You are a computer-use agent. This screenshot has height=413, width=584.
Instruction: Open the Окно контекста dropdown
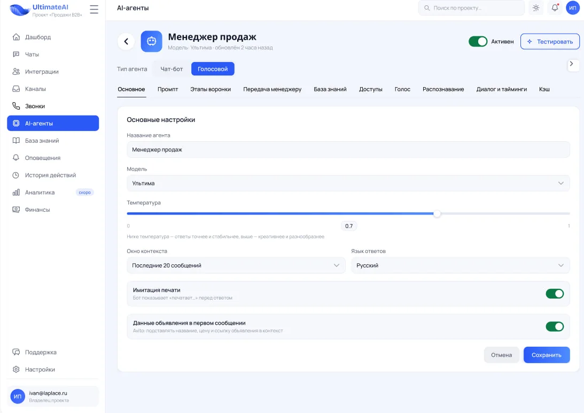click(236, 265)
